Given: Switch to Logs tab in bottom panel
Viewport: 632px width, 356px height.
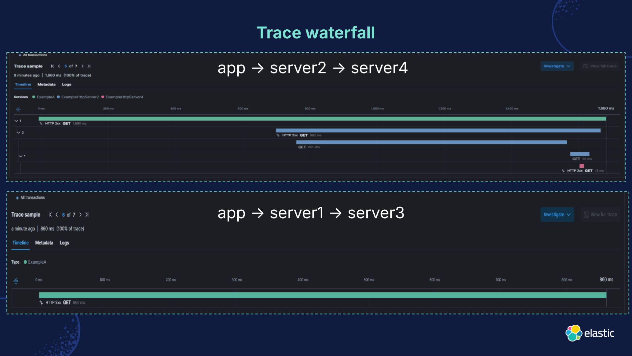Looking at the screenshot, I should tap(64, 243).
